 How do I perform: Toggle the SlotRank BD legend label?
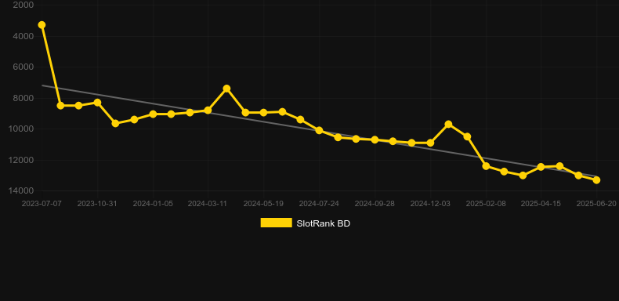point(324,223)
